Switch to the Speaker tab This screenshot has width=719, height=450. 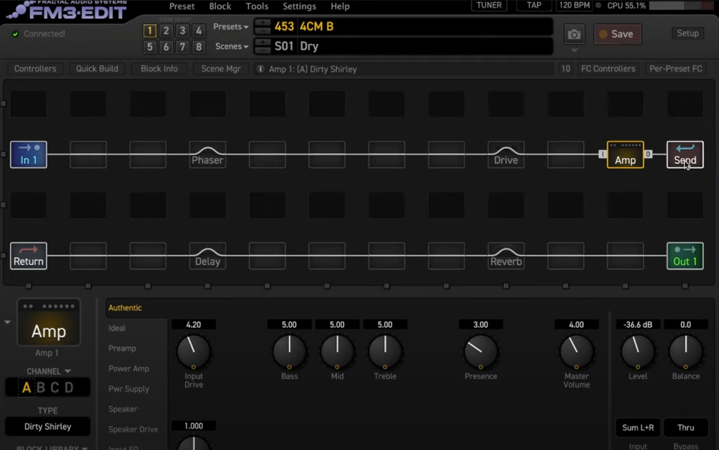(x=122, y=409)
